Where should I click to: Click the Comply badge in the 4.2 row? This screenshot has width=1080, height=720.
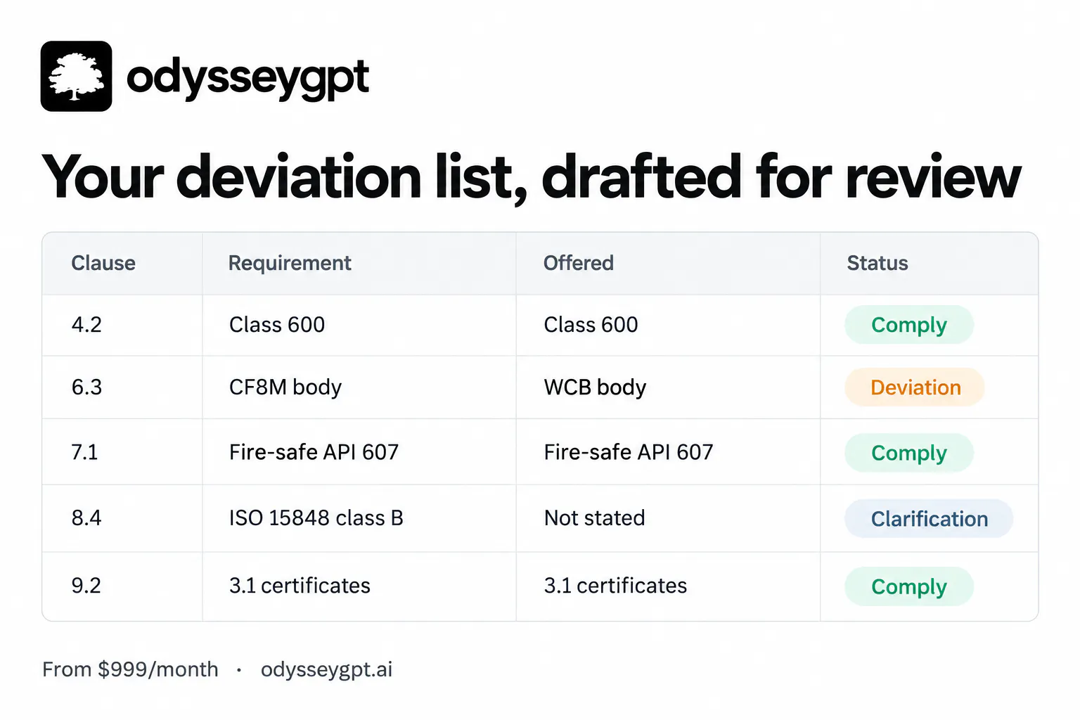pyautogui.click(x=909, y=325)
